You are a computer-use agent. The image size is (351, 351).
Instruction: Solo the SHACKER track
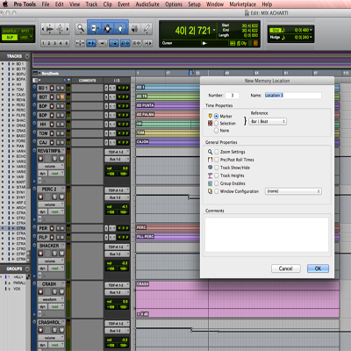(x=54, y=254)
